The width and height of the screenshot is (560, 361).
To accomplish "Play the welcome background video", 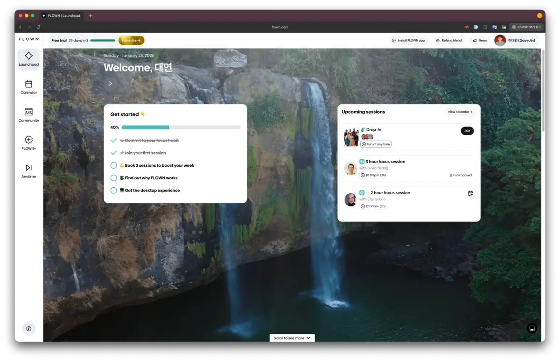I will [110, 84].
